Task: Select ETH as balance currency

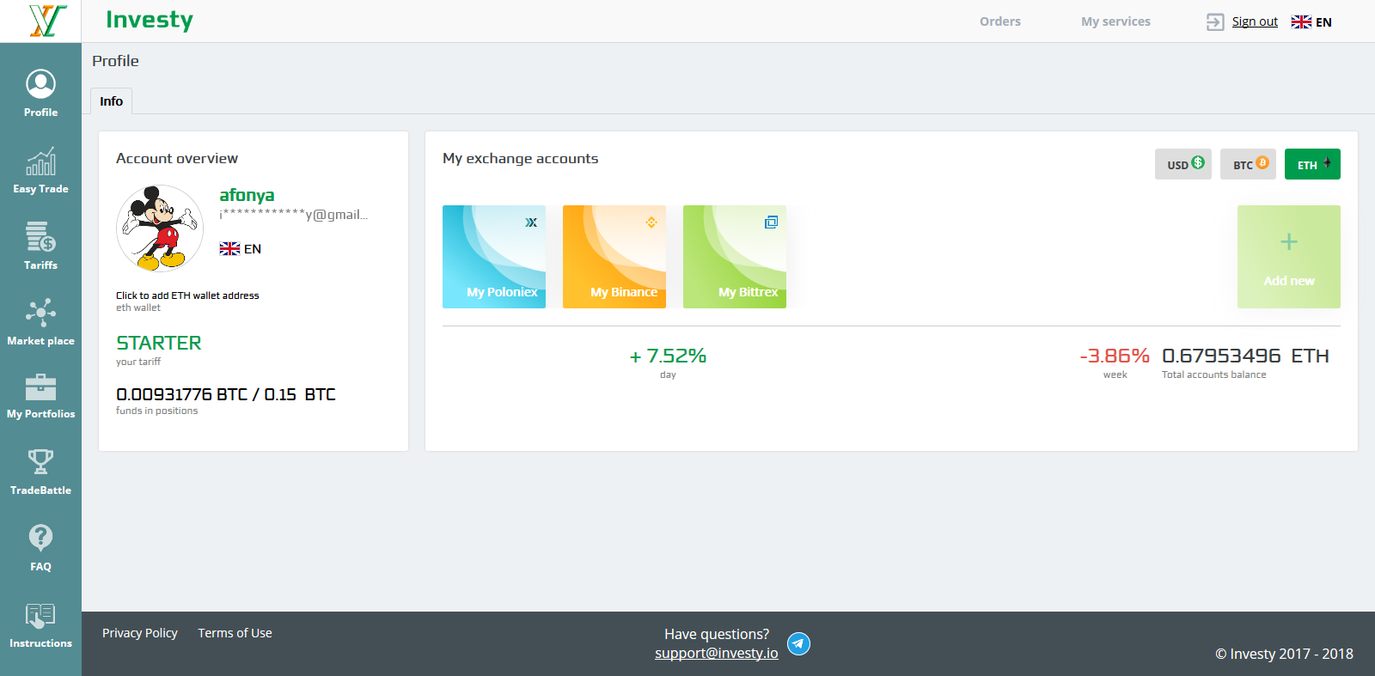Action: [x=1312, y=164]
